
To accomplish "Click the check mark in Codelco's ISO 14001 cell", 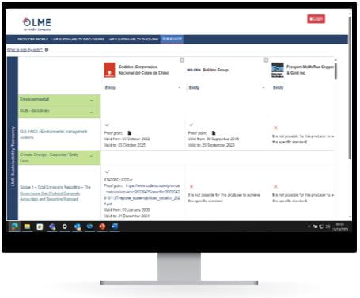I will pyautogui.click(x=107, y=124).
